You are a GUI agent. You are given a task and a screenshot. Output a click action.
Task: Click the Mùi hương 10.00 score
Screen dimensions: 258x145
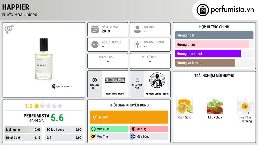click(23, 130)
